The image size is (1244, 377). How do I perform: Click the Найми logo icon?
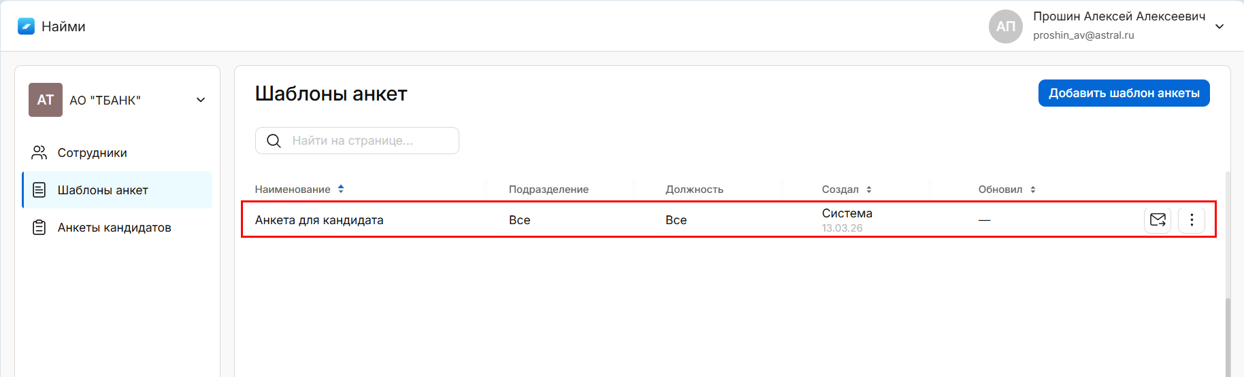[x=26, y=26]
